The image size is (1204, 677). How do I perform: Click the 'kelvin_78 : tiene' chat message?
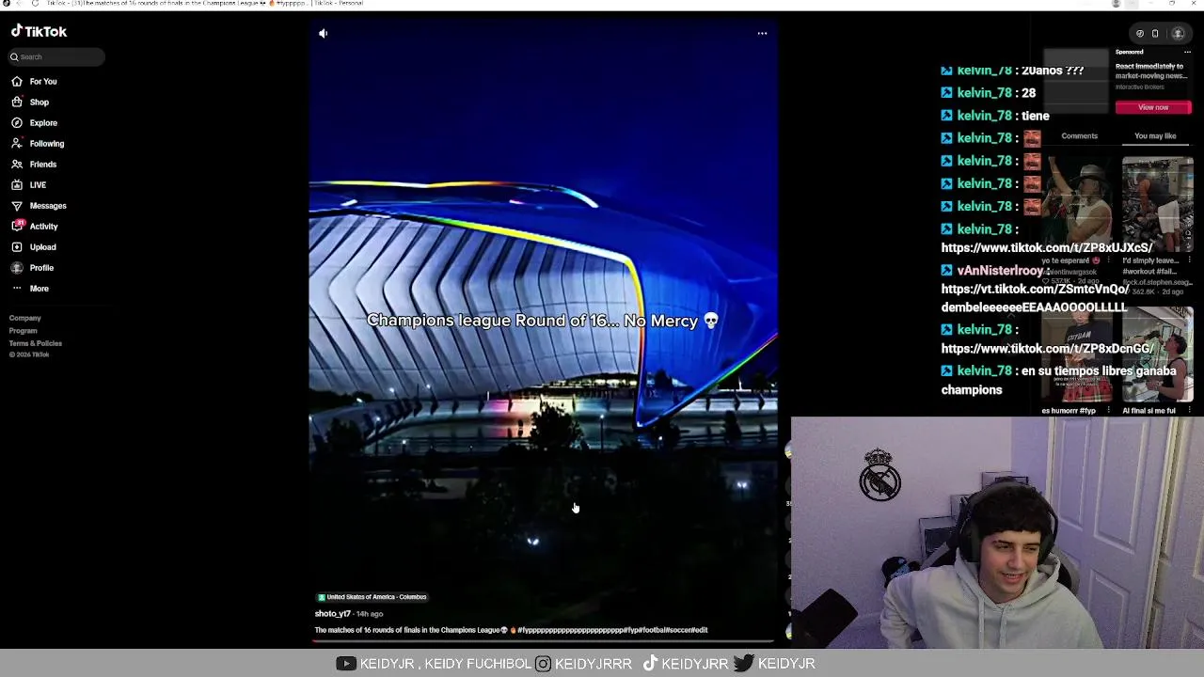click(x=995, y=116)
